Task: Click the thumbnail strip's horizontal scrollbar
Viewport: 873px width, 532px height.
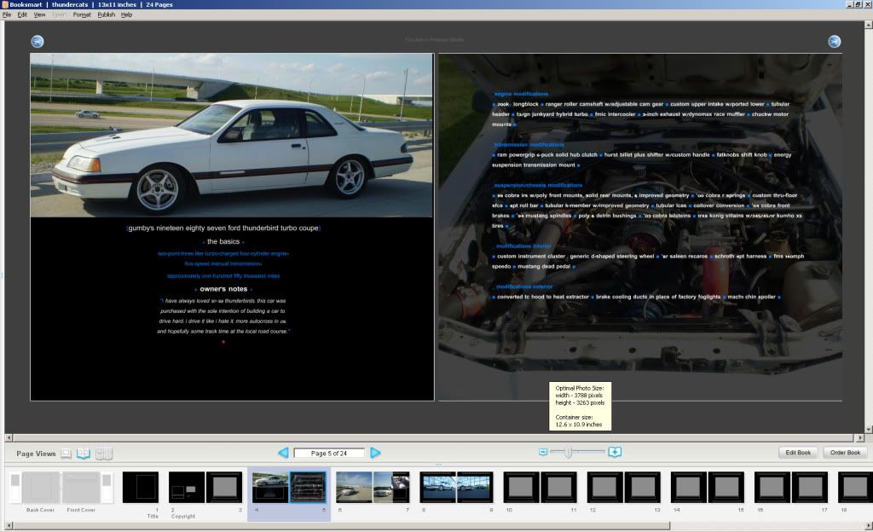Action: click(x=341, y=525)
